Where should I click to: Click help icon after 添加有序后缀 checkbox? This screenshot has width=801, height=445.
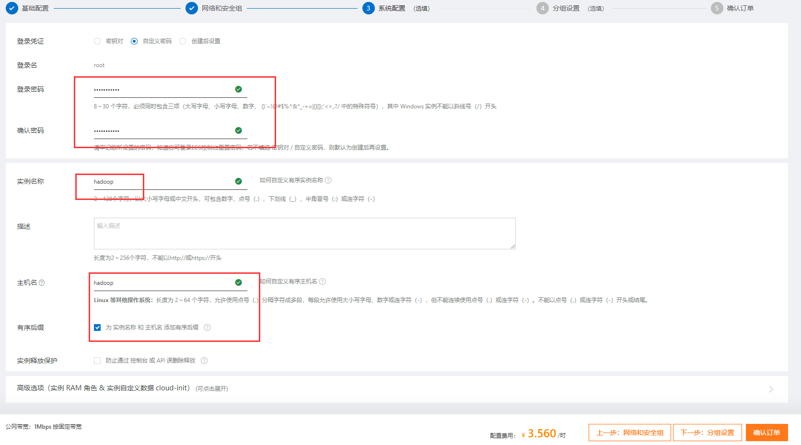pyautogui.click(x=207, y=328)
